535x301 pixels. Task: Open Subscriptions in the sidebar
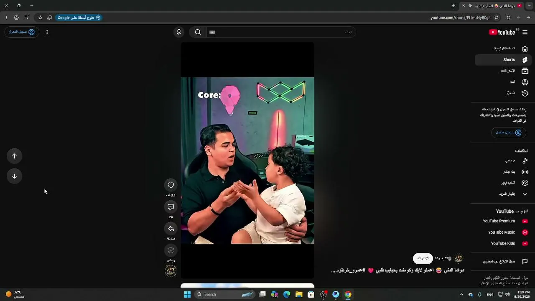[x=503, y=71]
